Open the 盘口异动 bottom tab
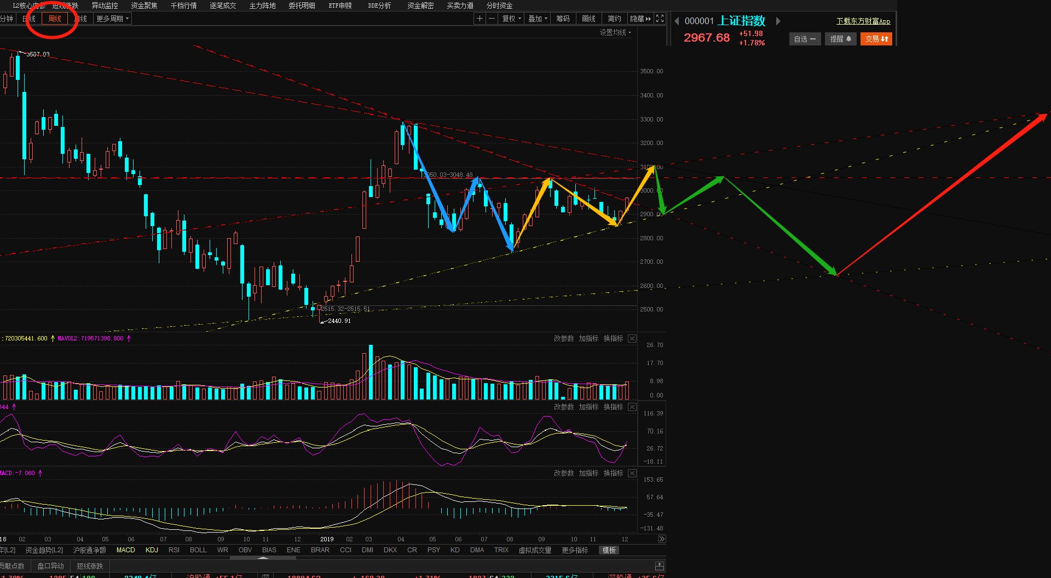 50,566
